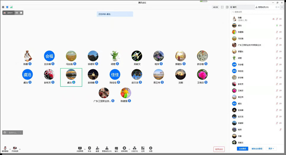Image resolution: width=286 pixels, height=155 pixels.
Task: Toggle the side panel layout icon
Action: 227,7
